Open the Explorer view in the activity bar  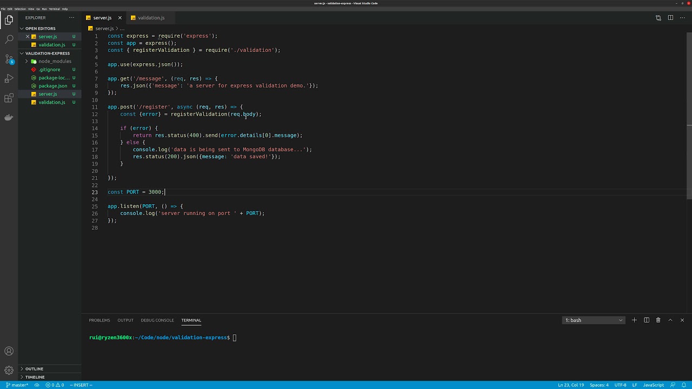[9, 21]
